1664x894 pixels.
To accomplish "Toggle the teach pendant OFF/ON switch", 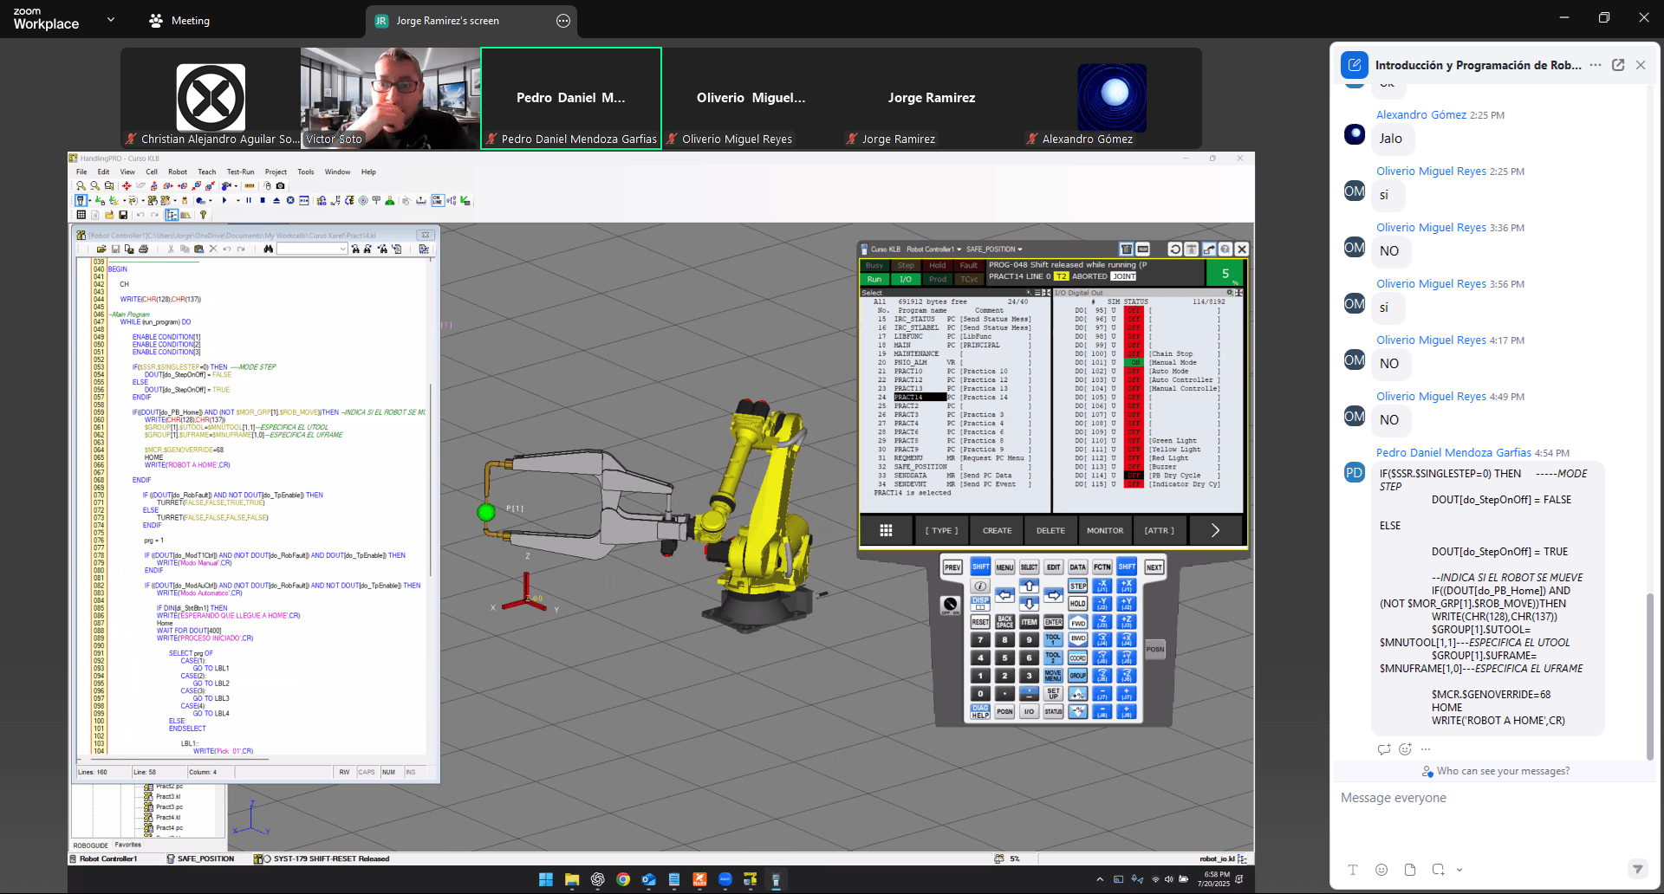I will pos(950,605).
